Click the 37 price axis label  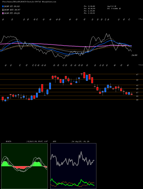tap(137, 93)
